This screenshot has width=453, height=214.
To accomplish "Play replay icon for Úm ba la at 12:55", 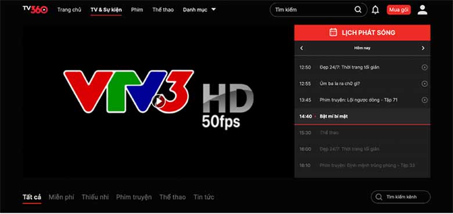I will [425, 84].
